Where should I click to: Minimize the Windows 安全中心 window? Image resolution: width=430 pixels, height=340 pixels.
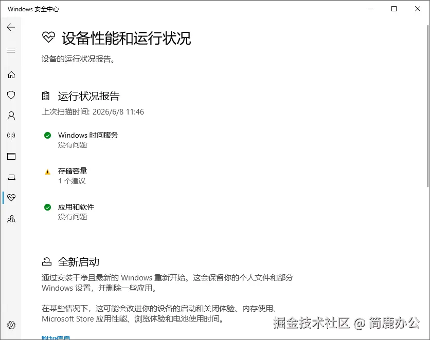[370, 9]
